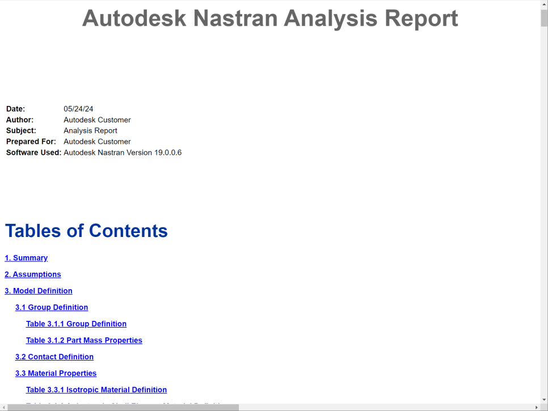
Task: Click empty vertical scrollbar track below thumb
Action: click(544, 227)
